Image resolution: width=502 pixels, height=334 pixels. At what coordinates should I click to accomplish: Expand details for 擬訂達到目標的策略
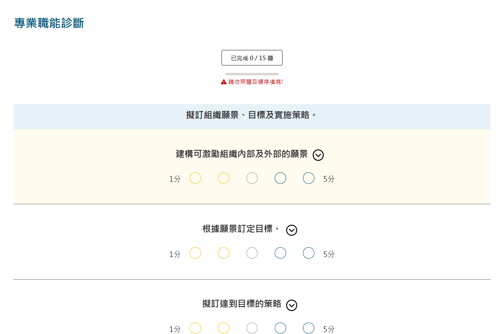[291, 305]
